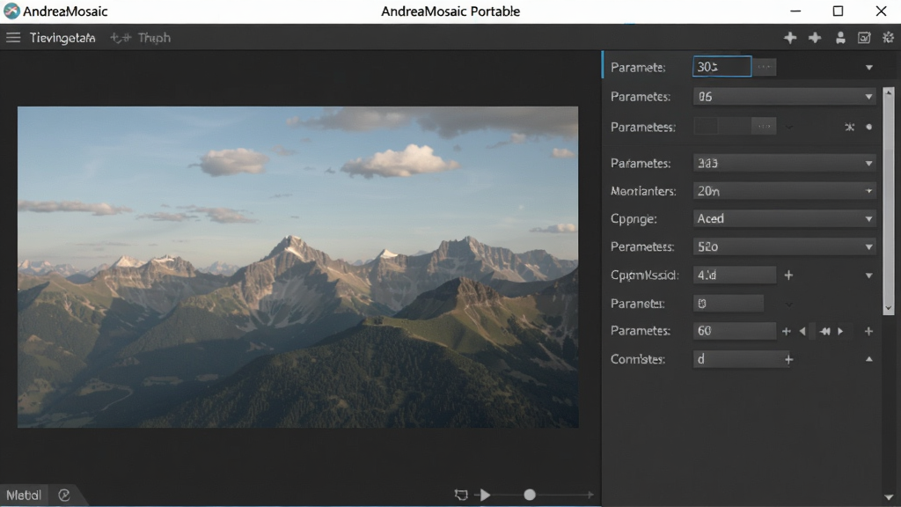Viewport: 901px width, 507px height.
Task: Click the right arrow in the 60 row
Action: [x=840, y=331]
